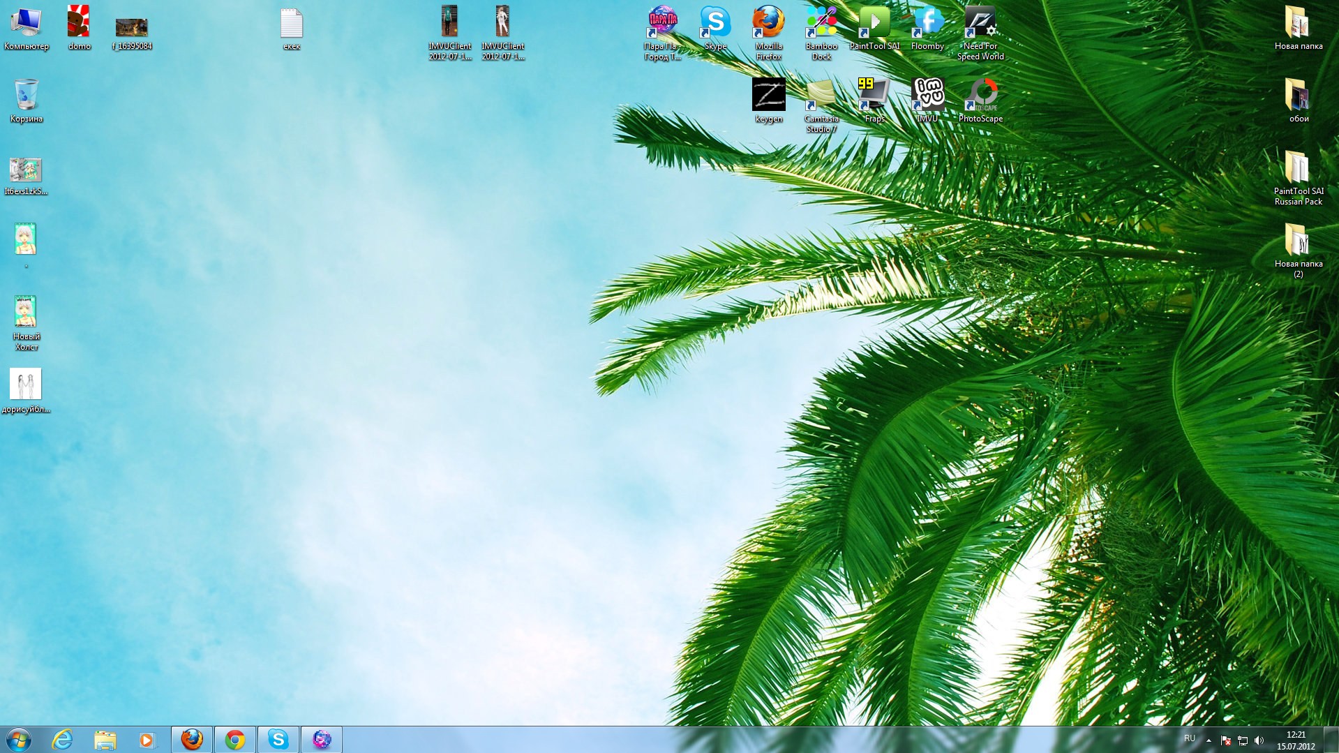
Task: Open the volume speaker control
Action: 1259,740
